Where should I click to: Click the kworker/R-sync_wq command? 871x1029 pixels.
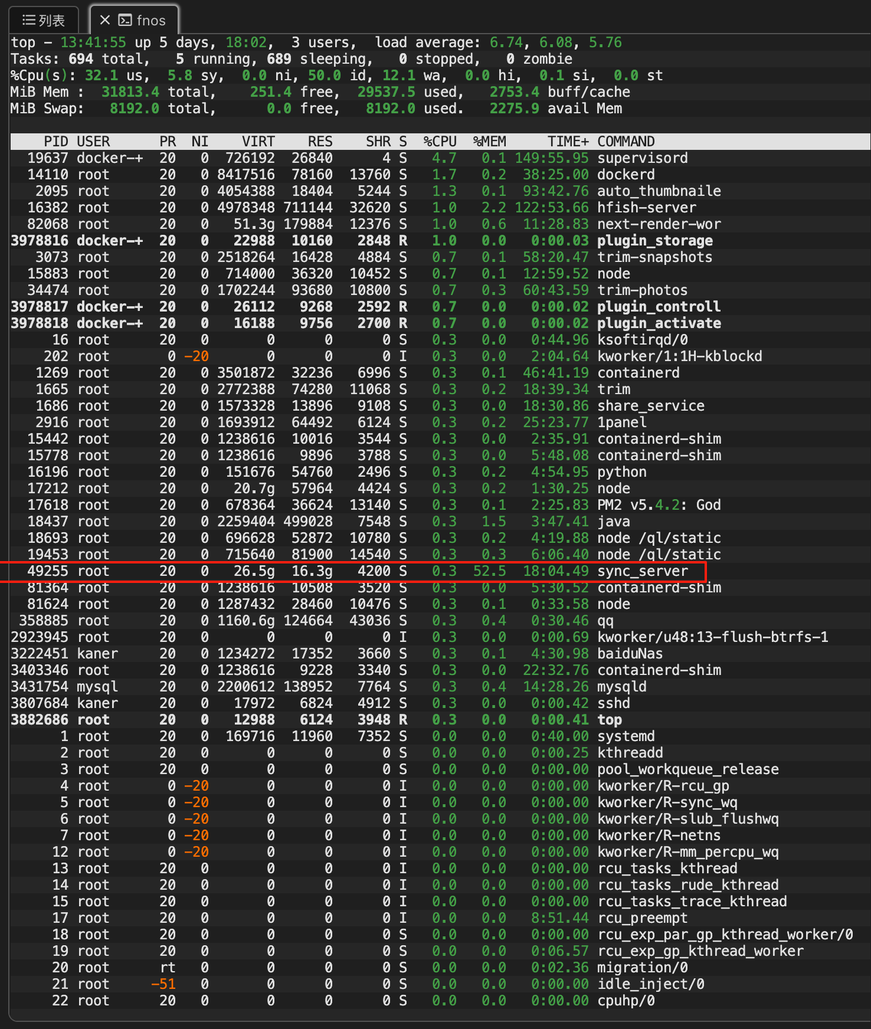pyautogui.click(x=667, y=802)
